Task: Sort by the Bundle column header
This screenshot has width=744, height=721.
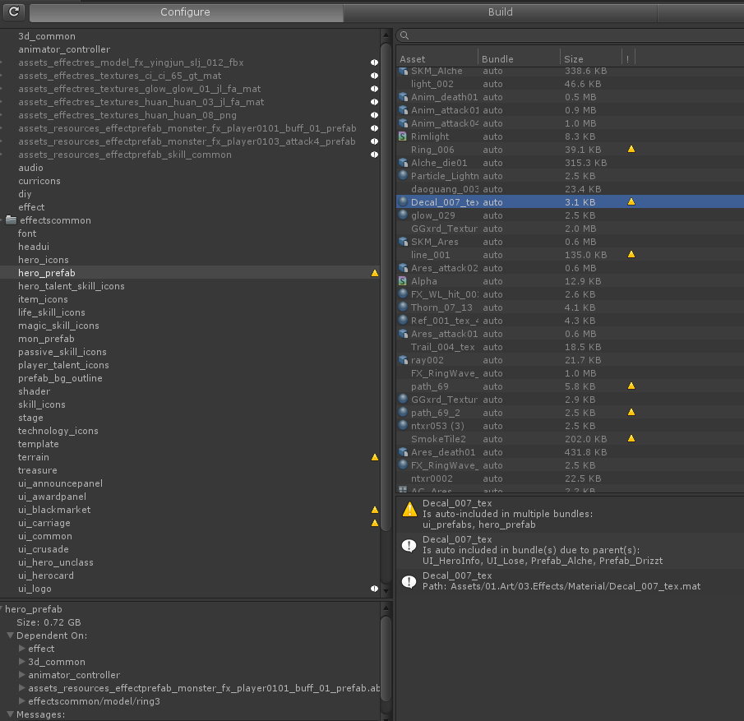Action: tap(519, 59)
